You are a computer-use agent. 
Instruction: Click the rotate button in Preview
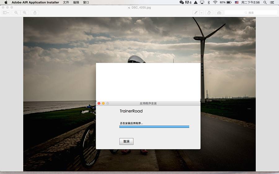(209, 13)
